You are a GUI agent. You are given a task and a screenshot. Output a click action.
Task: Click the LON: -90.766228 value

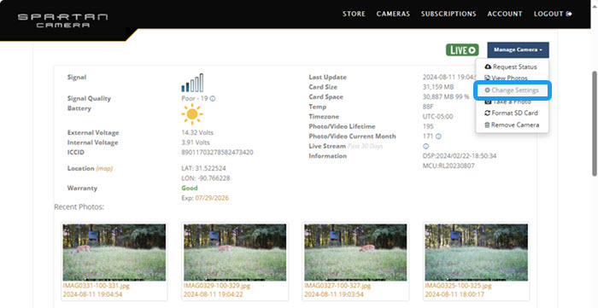pyautogui.click(x=206, y=178)
